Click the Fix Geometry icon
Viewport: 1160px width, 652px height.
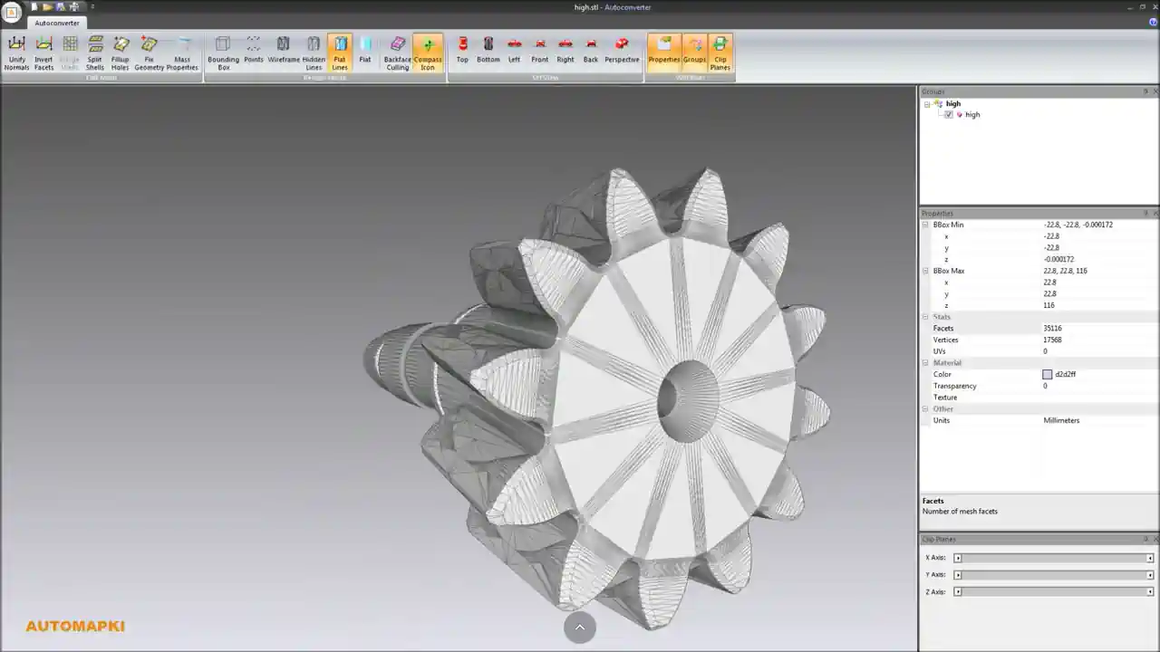click(x=150, y=53)
